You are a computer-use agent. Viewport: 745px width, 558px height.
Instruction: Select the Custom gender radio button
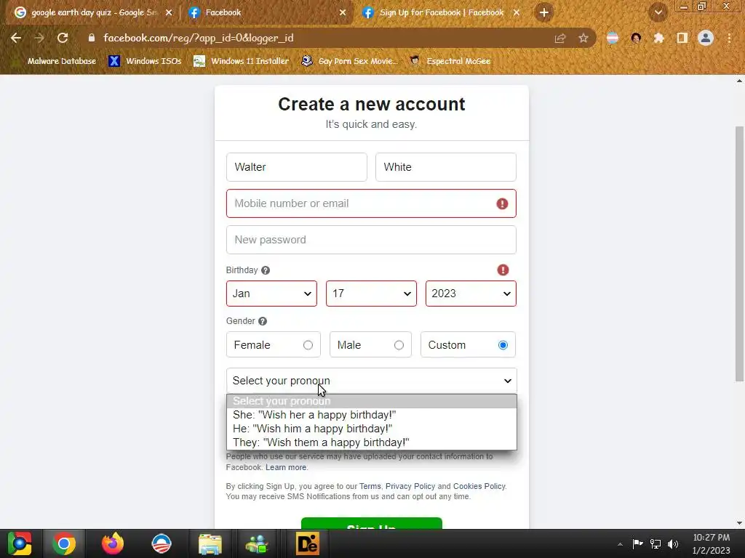click(503, 345)
